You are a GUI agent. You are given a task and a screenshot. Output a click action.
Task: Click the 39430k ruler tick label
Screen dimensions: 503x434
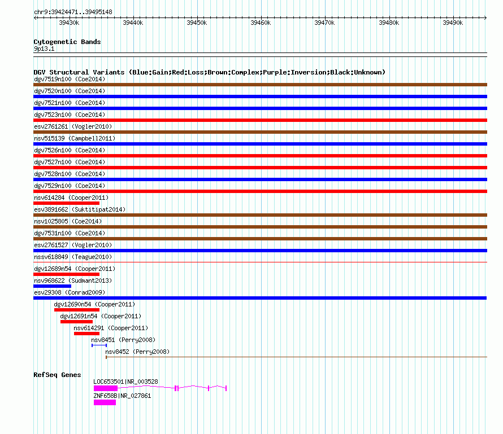pos(69,23)
